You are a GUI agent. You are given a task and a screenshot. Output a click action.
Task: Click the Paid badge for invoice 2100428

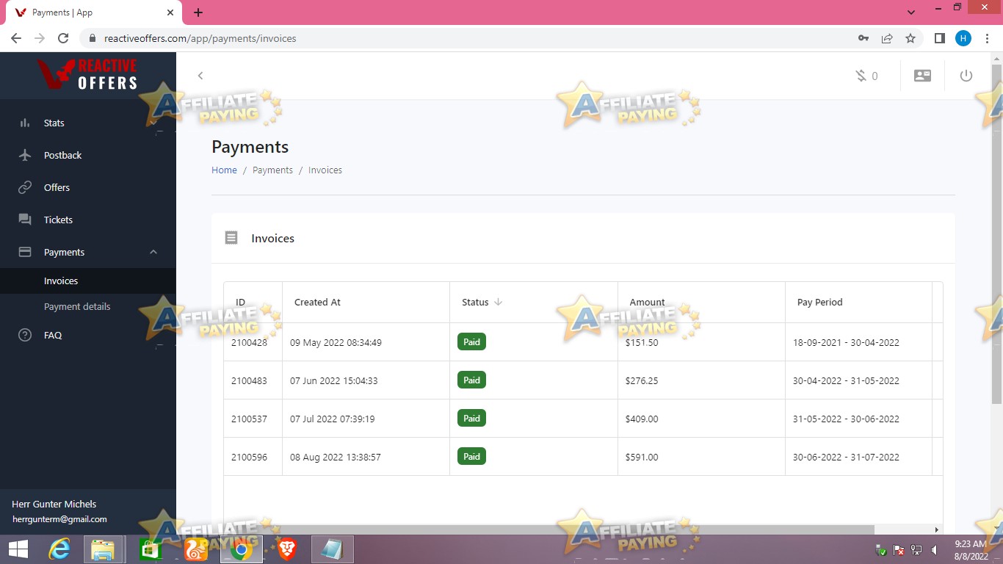[x=471, y=342]
